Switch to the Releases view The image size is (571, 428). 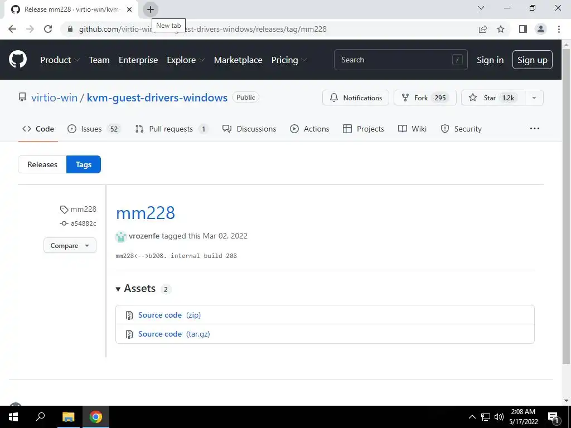pos(42,164)
